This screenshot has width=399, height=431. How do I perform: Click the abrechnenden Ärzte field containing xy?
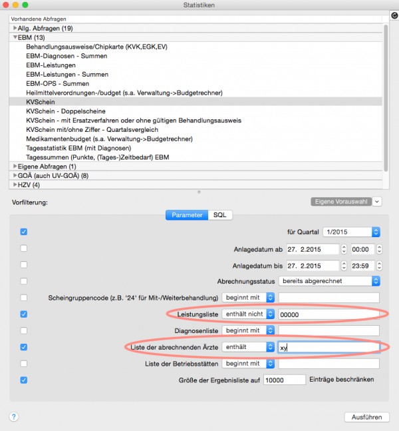(329, 348)
